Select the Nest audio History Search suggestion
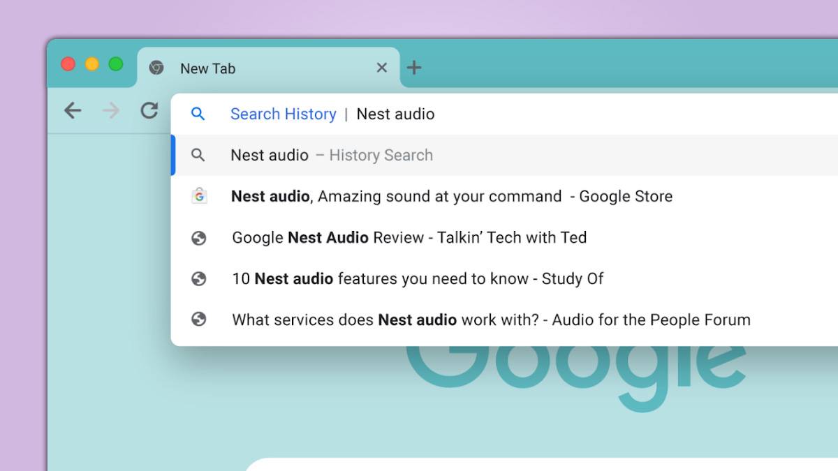The image size is (838, 471). pos(332,155)
